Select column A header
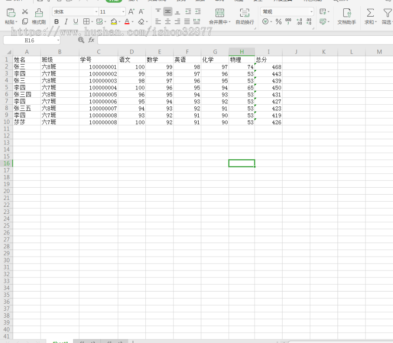The height and width of the screenshot is (343, 393). (27, 52)
